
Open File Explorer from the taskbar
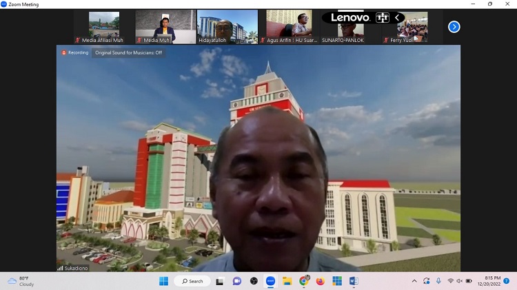click(287, 281)
